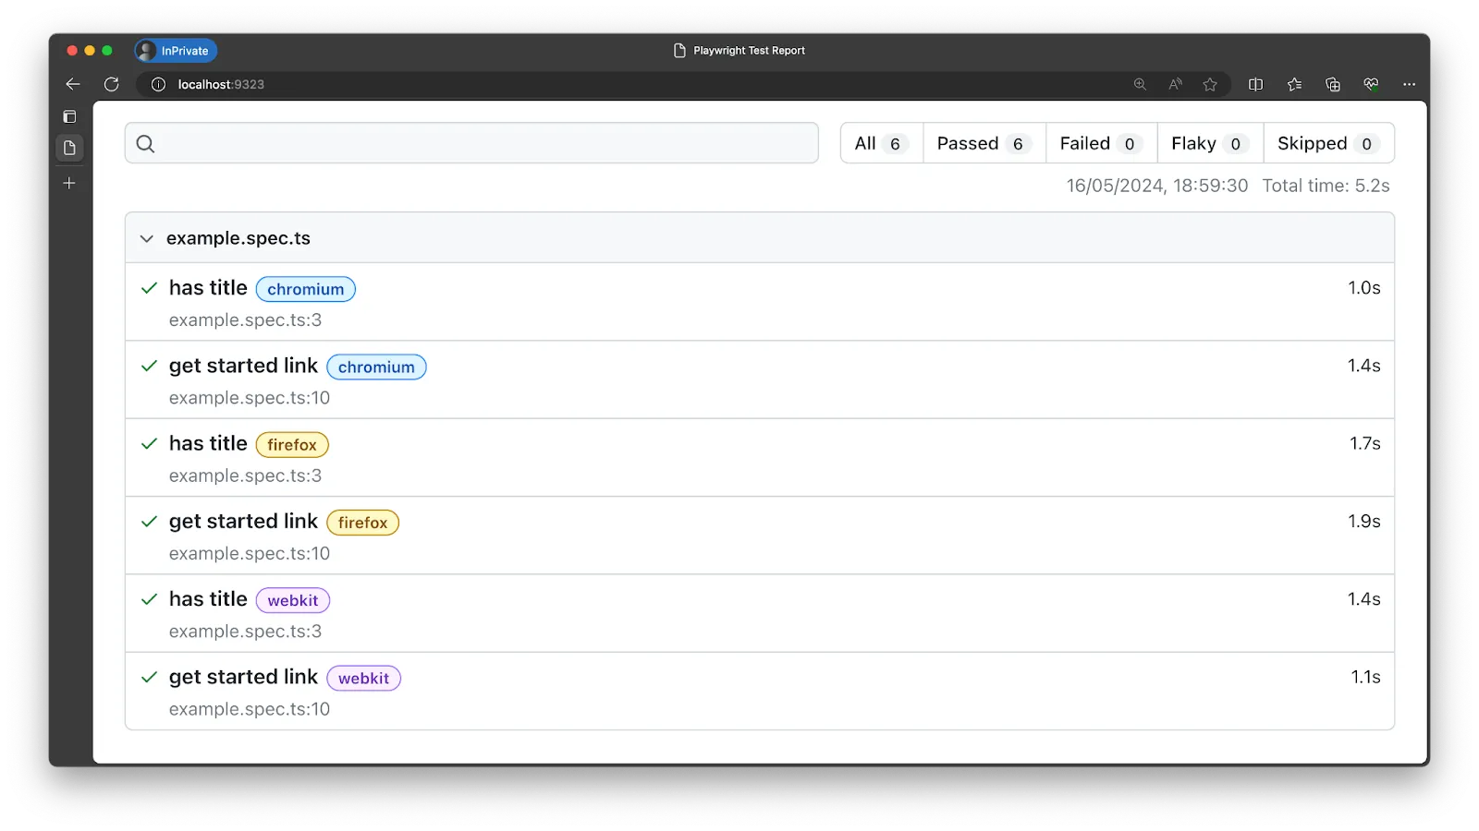
Task: Open split screen icon in toolbar
Action: click(x=1255, y=84)
